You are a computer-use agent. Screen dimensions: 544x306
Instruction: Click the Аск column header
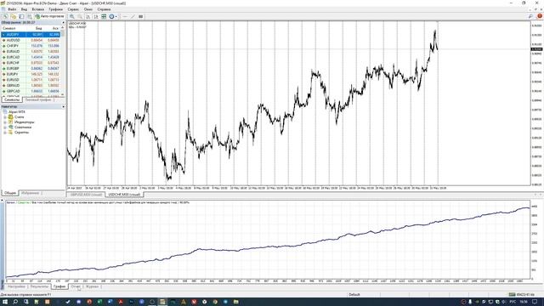55,28
